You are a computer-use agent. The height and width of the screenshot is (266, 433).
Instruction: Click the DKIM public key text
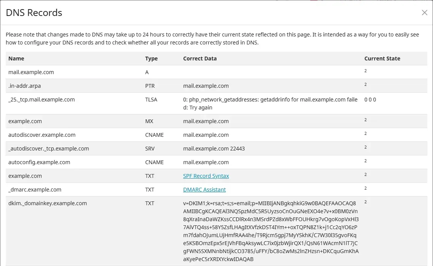click(x=271, y=231)
